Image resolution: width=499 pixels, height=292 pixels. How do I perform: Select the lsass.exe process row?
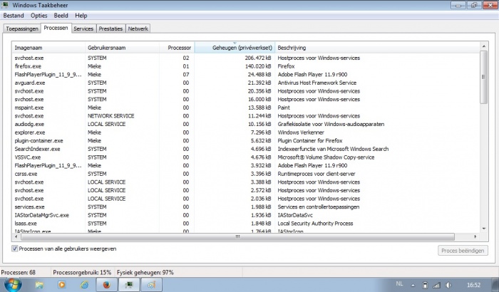coord(246,224)
